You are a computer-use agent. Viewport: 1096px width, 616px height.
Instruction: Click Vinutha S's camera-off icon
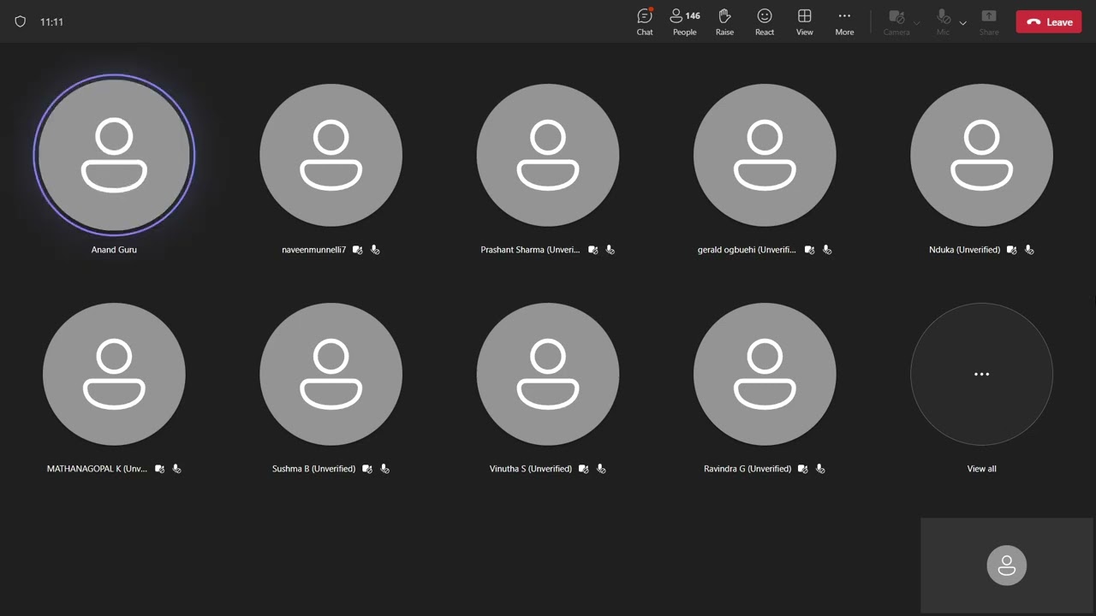point(583,469)
